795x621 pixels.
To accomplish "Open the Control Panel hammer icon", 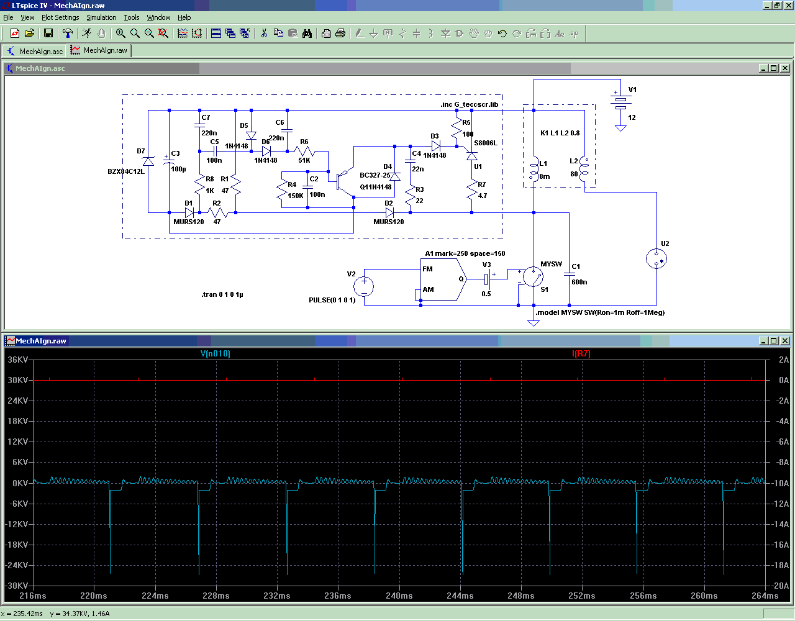I will pyautogui.click(x=68, y=34).
